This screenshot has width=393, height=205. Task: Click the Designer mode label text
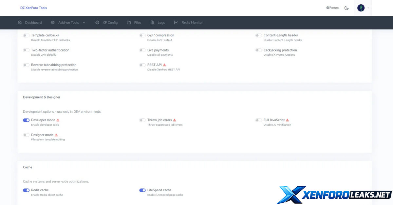[42, 135]
